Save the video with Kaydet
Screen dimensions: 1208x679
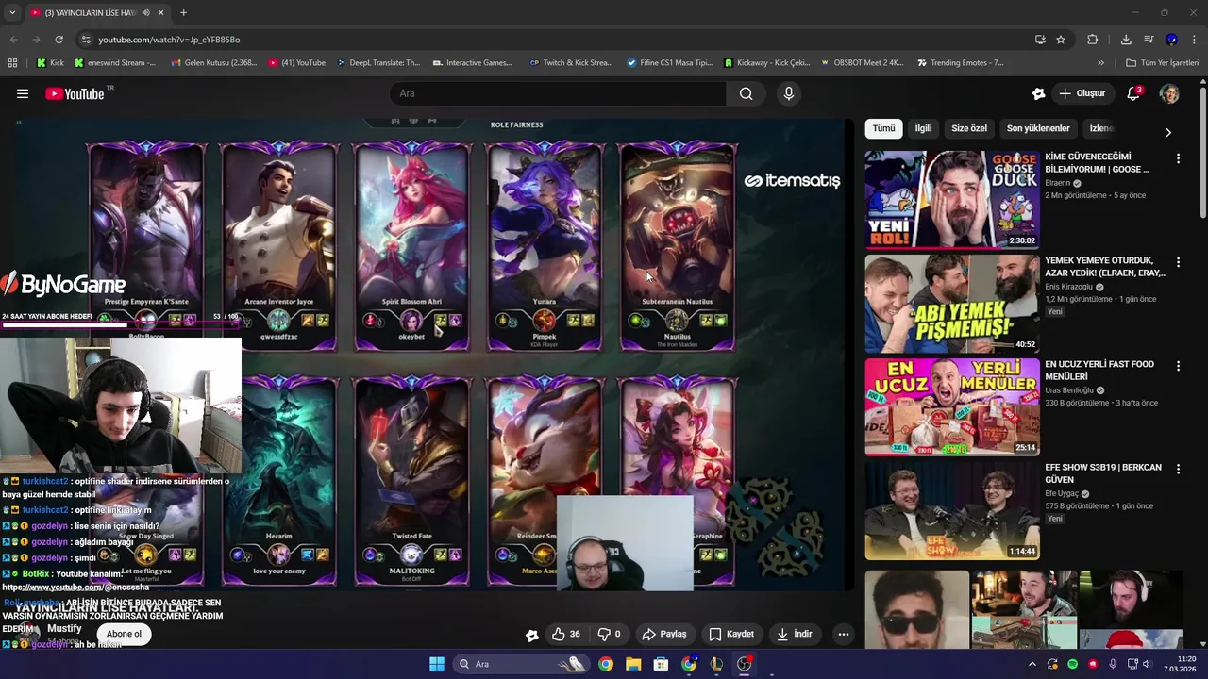pyautogui.click(x=731, y=634)
